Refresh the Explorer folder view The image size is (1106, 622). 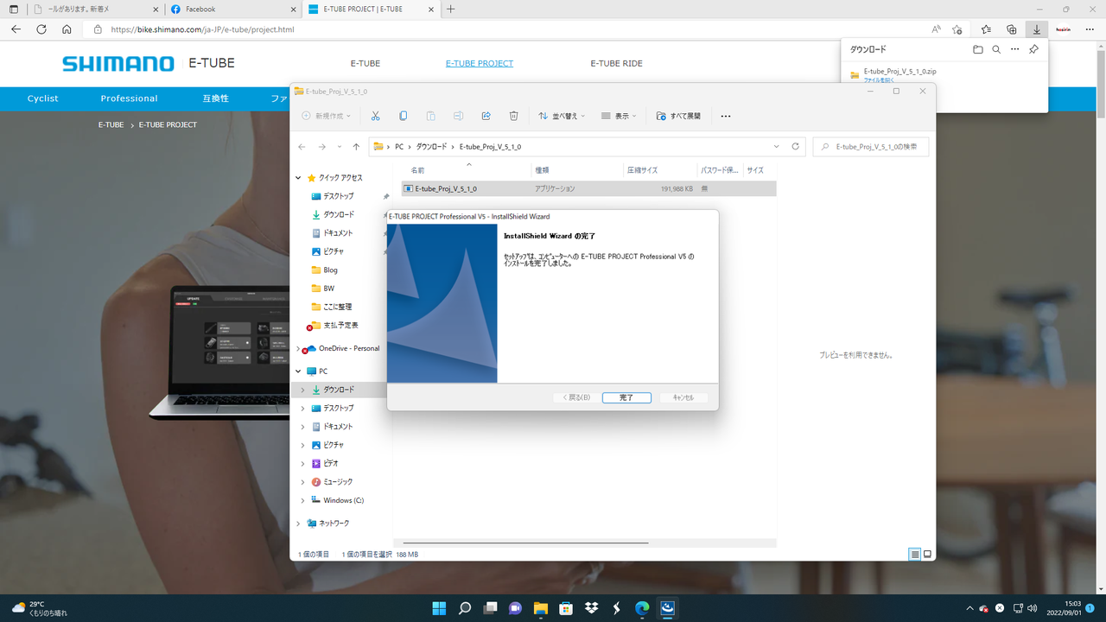coord(796,147)
